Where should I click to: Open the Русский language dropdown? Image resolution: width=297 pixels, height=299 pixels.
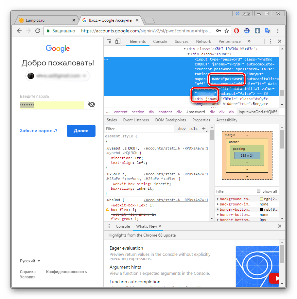(x=30, y=261)
